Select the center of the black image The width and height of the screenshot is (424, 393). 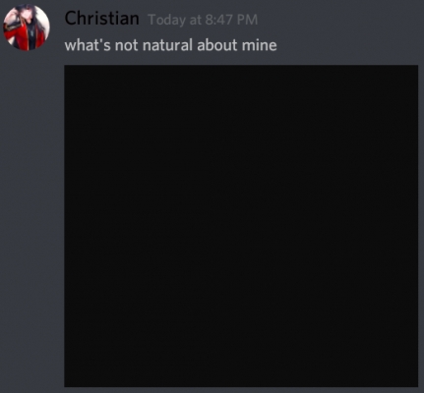[241, 226]
